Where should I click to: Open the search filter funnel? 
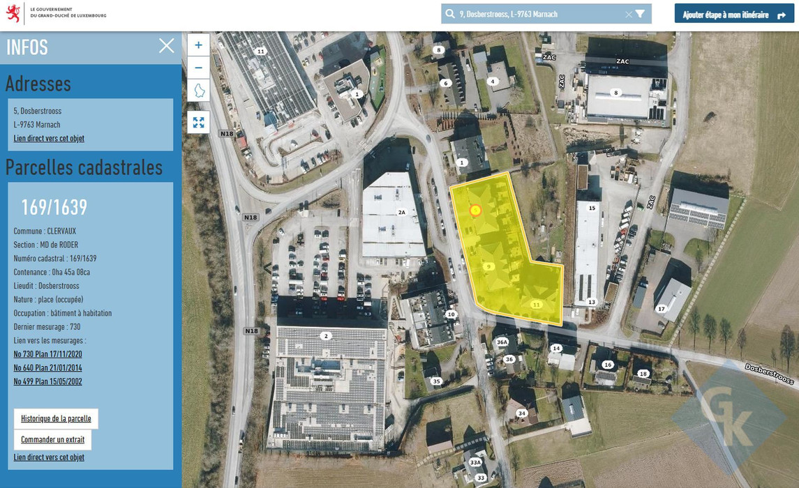pyautogui.click(x=640, y=14)
